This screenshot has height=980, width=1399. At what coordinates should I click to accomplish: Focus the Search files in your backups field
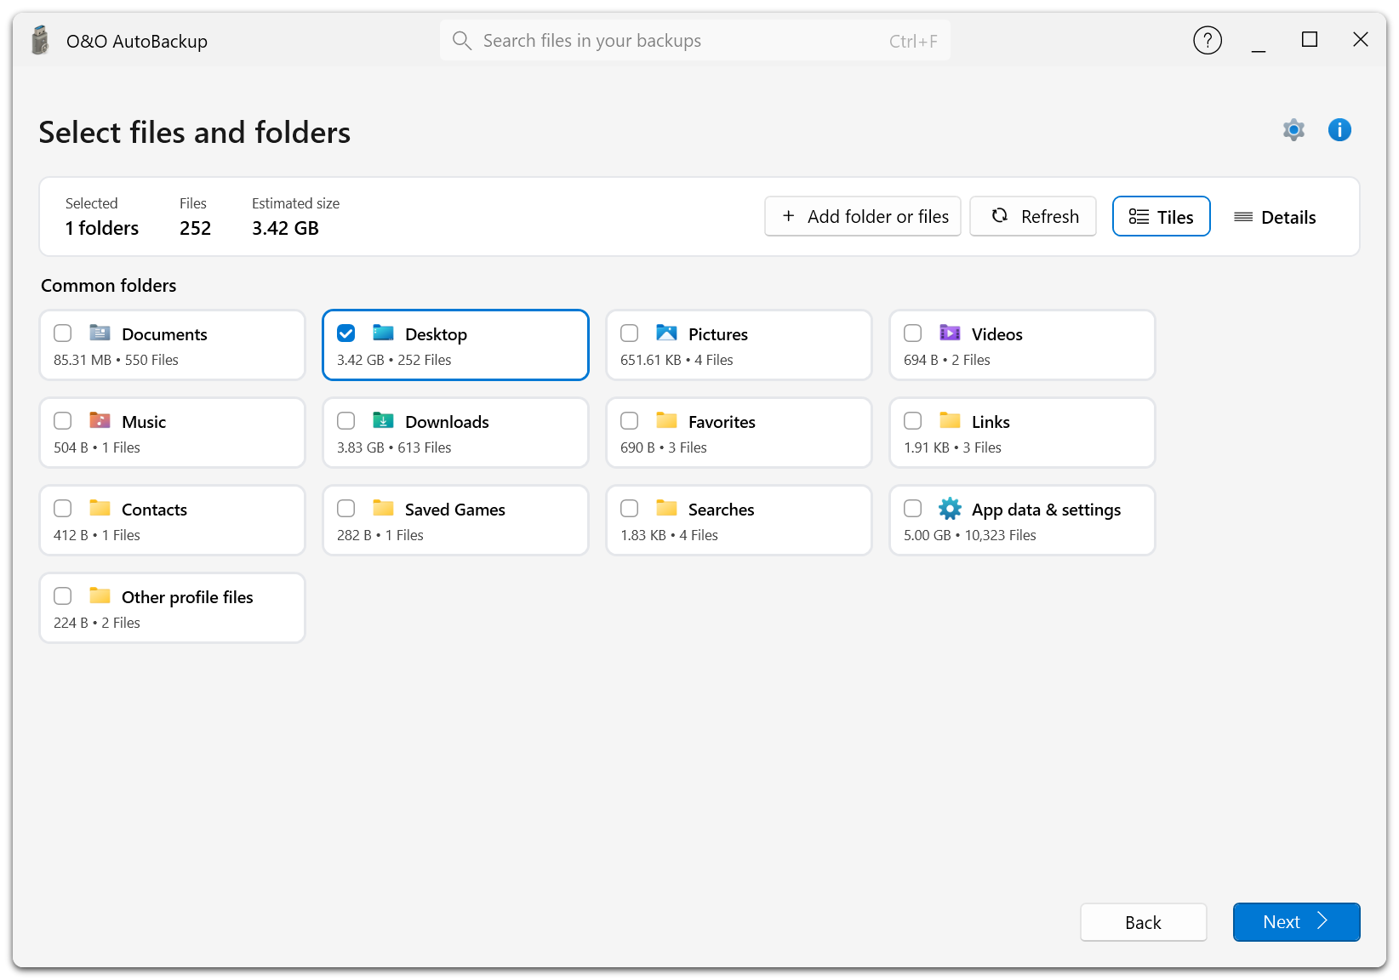694,41
